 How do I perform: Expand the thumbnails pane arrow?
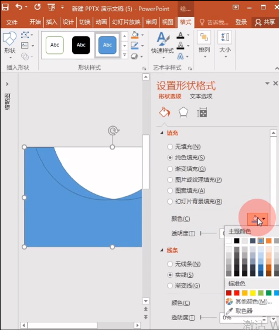pyautogui.click(x=7, y=84)
